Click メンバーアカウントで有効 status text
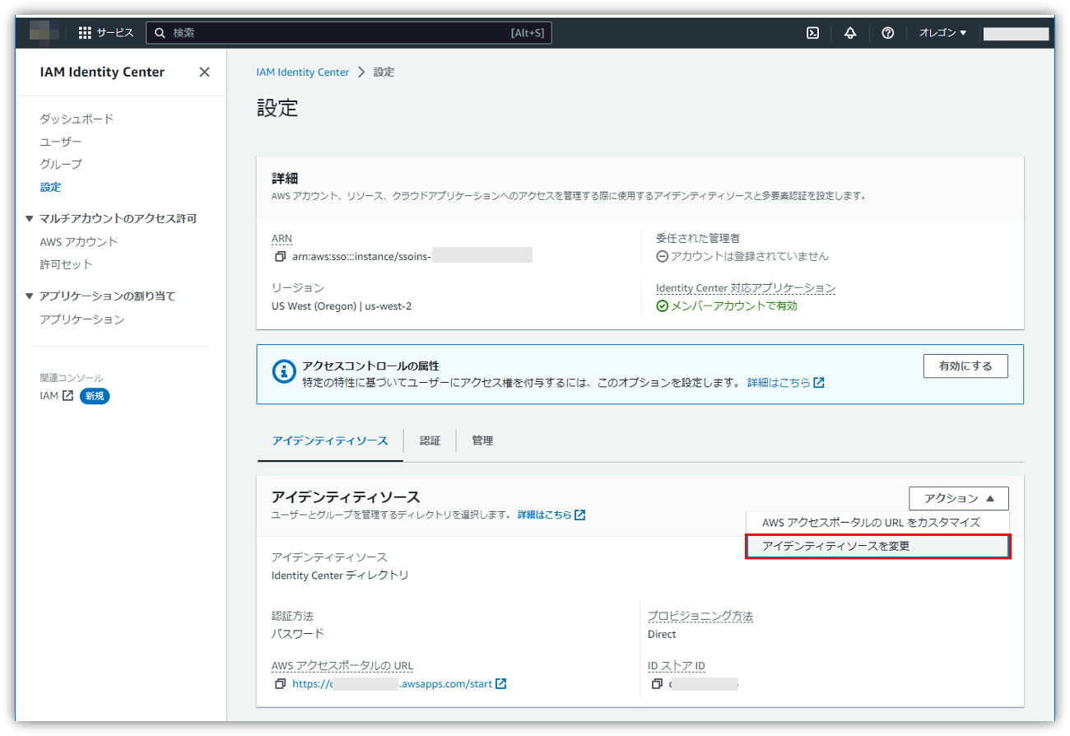This screenshot has height=736, width=1070. pyautogui.click(x=734, y=306)
